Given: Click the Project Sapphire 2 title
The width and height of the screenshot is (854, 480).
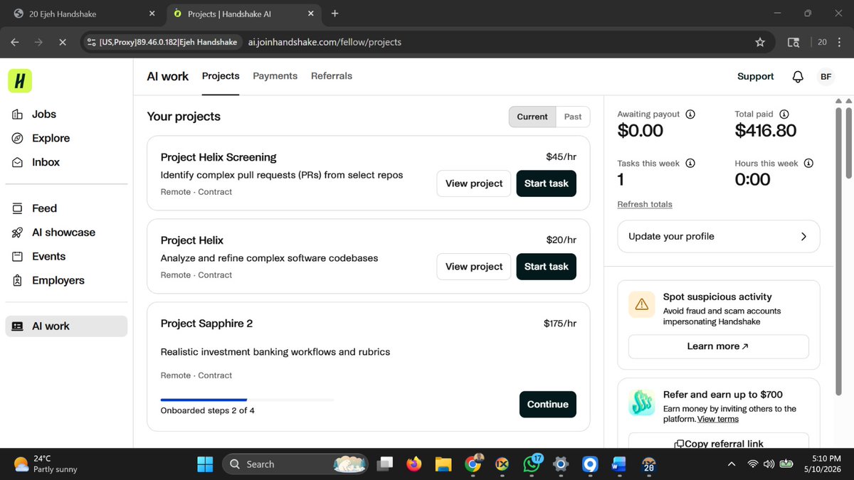Looking at the screenshot, I should pos(206,324).
